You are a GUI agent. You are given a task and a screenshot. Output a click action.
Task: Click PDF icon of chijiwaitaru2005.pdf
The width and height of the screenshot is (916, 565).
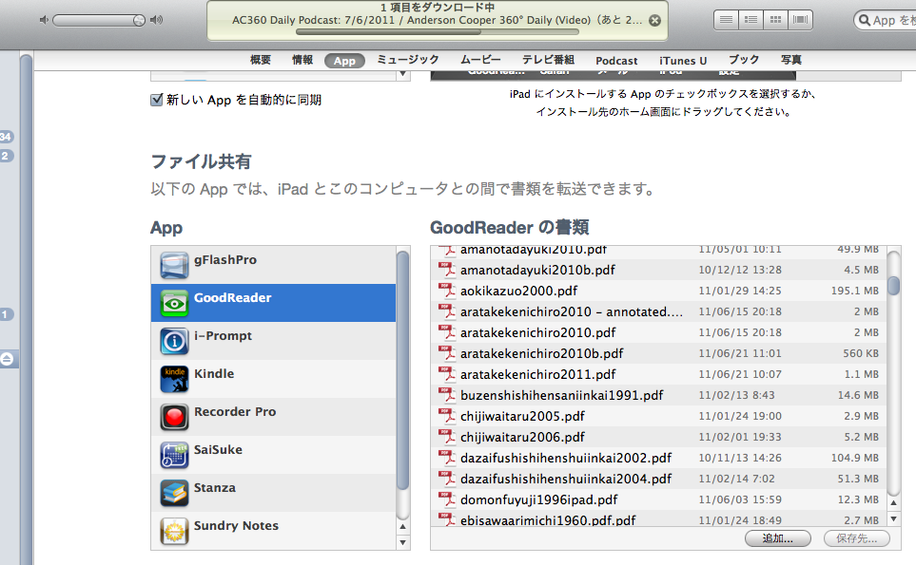pyautogui.click(x=447, y=416)
